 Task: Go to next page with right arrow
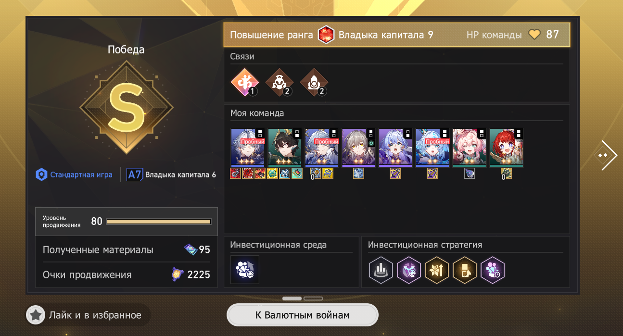pos(608,155)
